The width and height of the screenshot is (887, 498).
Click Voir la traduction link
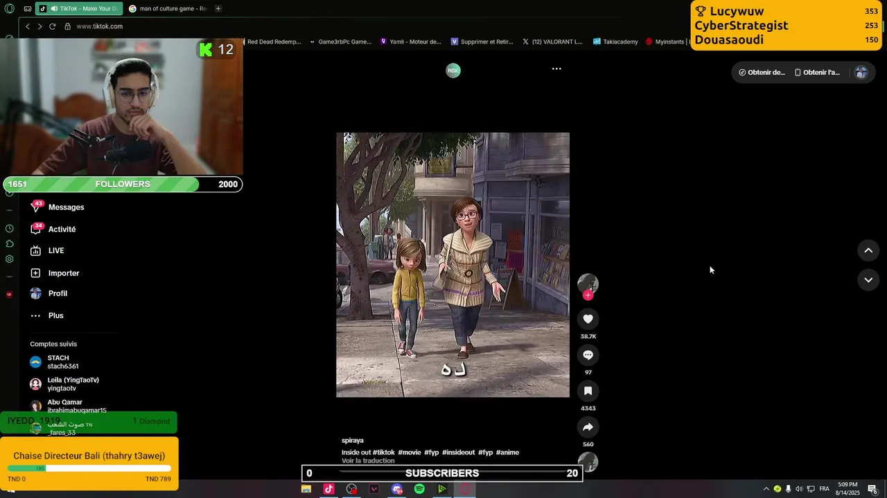click(x=368, y=461)
